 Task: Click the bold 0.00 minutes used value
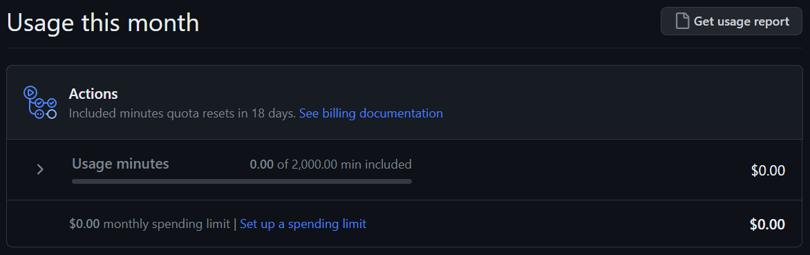[261, 164]
